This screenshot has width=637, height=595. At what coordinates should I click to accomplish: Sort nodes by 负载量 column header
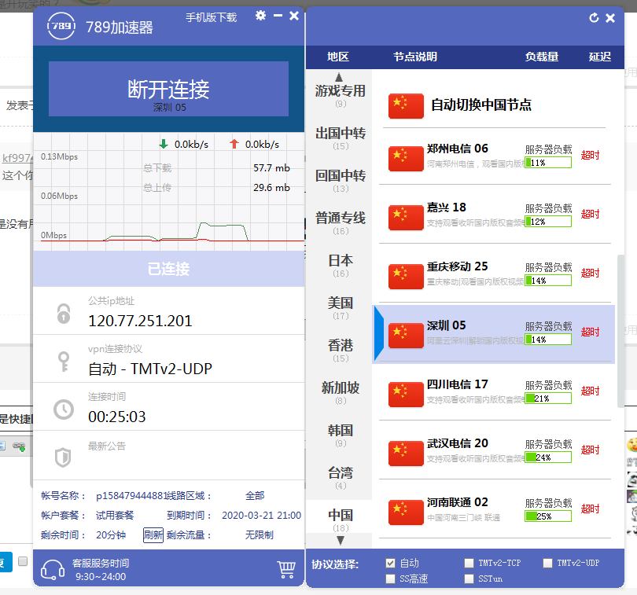tap(542, 57)
